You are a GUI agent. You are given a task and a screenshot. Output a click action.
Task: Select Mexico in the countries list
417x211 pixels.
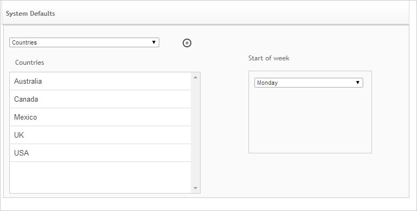coord(100,117)
